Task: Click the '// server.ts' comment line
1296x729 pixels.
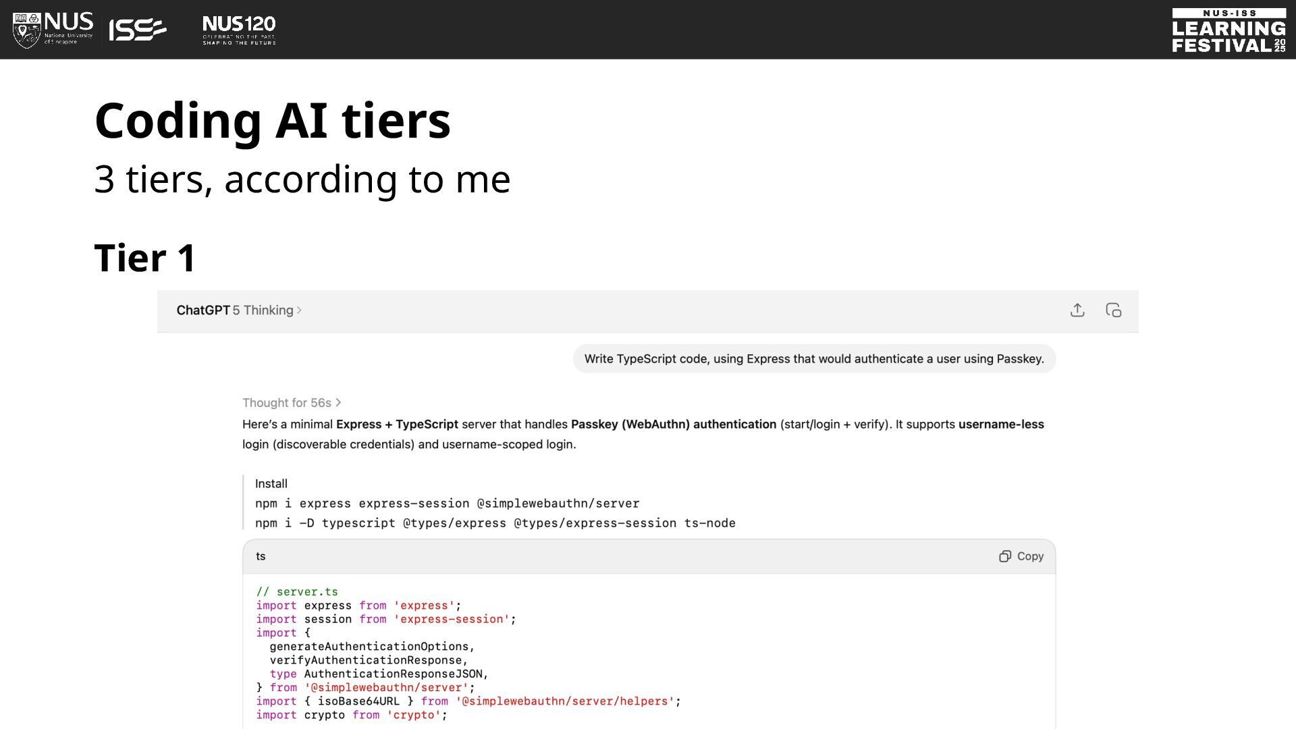Action: pos(297,592)
